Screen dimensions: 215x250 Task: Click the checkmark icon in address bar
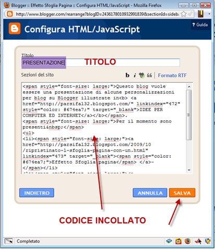point(190,14)
